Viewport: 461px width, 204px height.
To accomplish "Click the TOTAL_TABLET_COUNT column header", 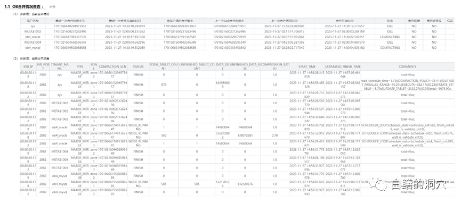I will click(x=164, y=66).
